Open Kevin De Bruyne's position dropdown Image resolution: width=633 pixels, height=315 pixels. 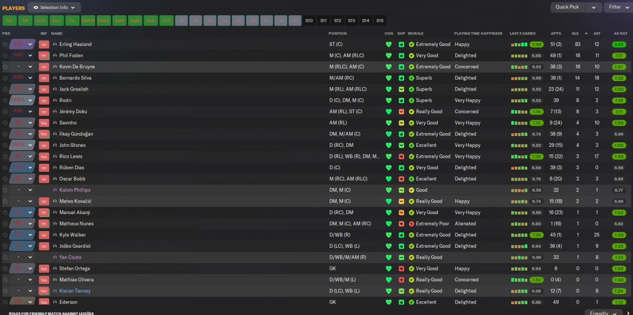(30, 67)
